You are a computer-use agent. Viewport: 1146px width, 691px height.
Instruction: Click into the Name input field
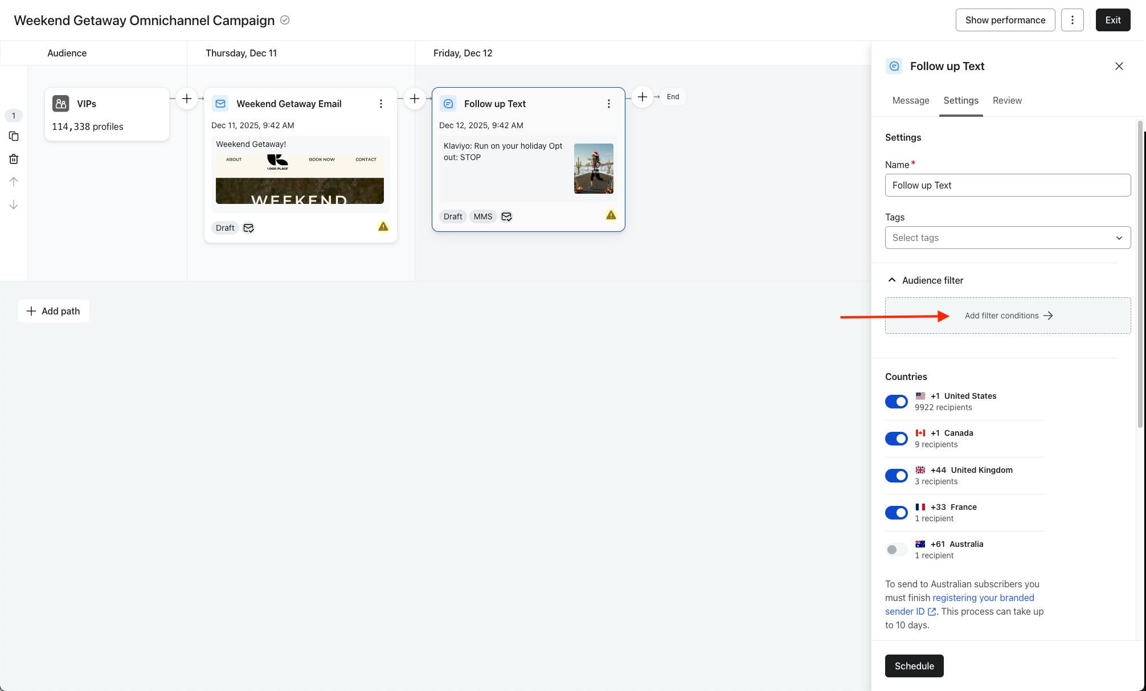(1008, 185)
